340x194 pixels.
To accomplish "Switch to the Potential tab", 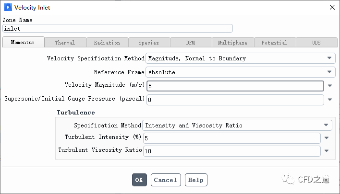I will (274, 43).
